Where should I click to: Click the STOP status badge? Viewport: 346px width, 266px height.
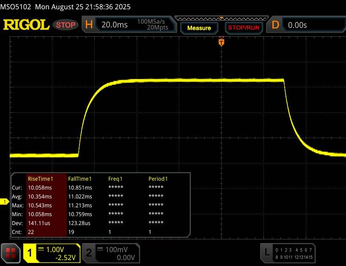[x=66, y=25]
